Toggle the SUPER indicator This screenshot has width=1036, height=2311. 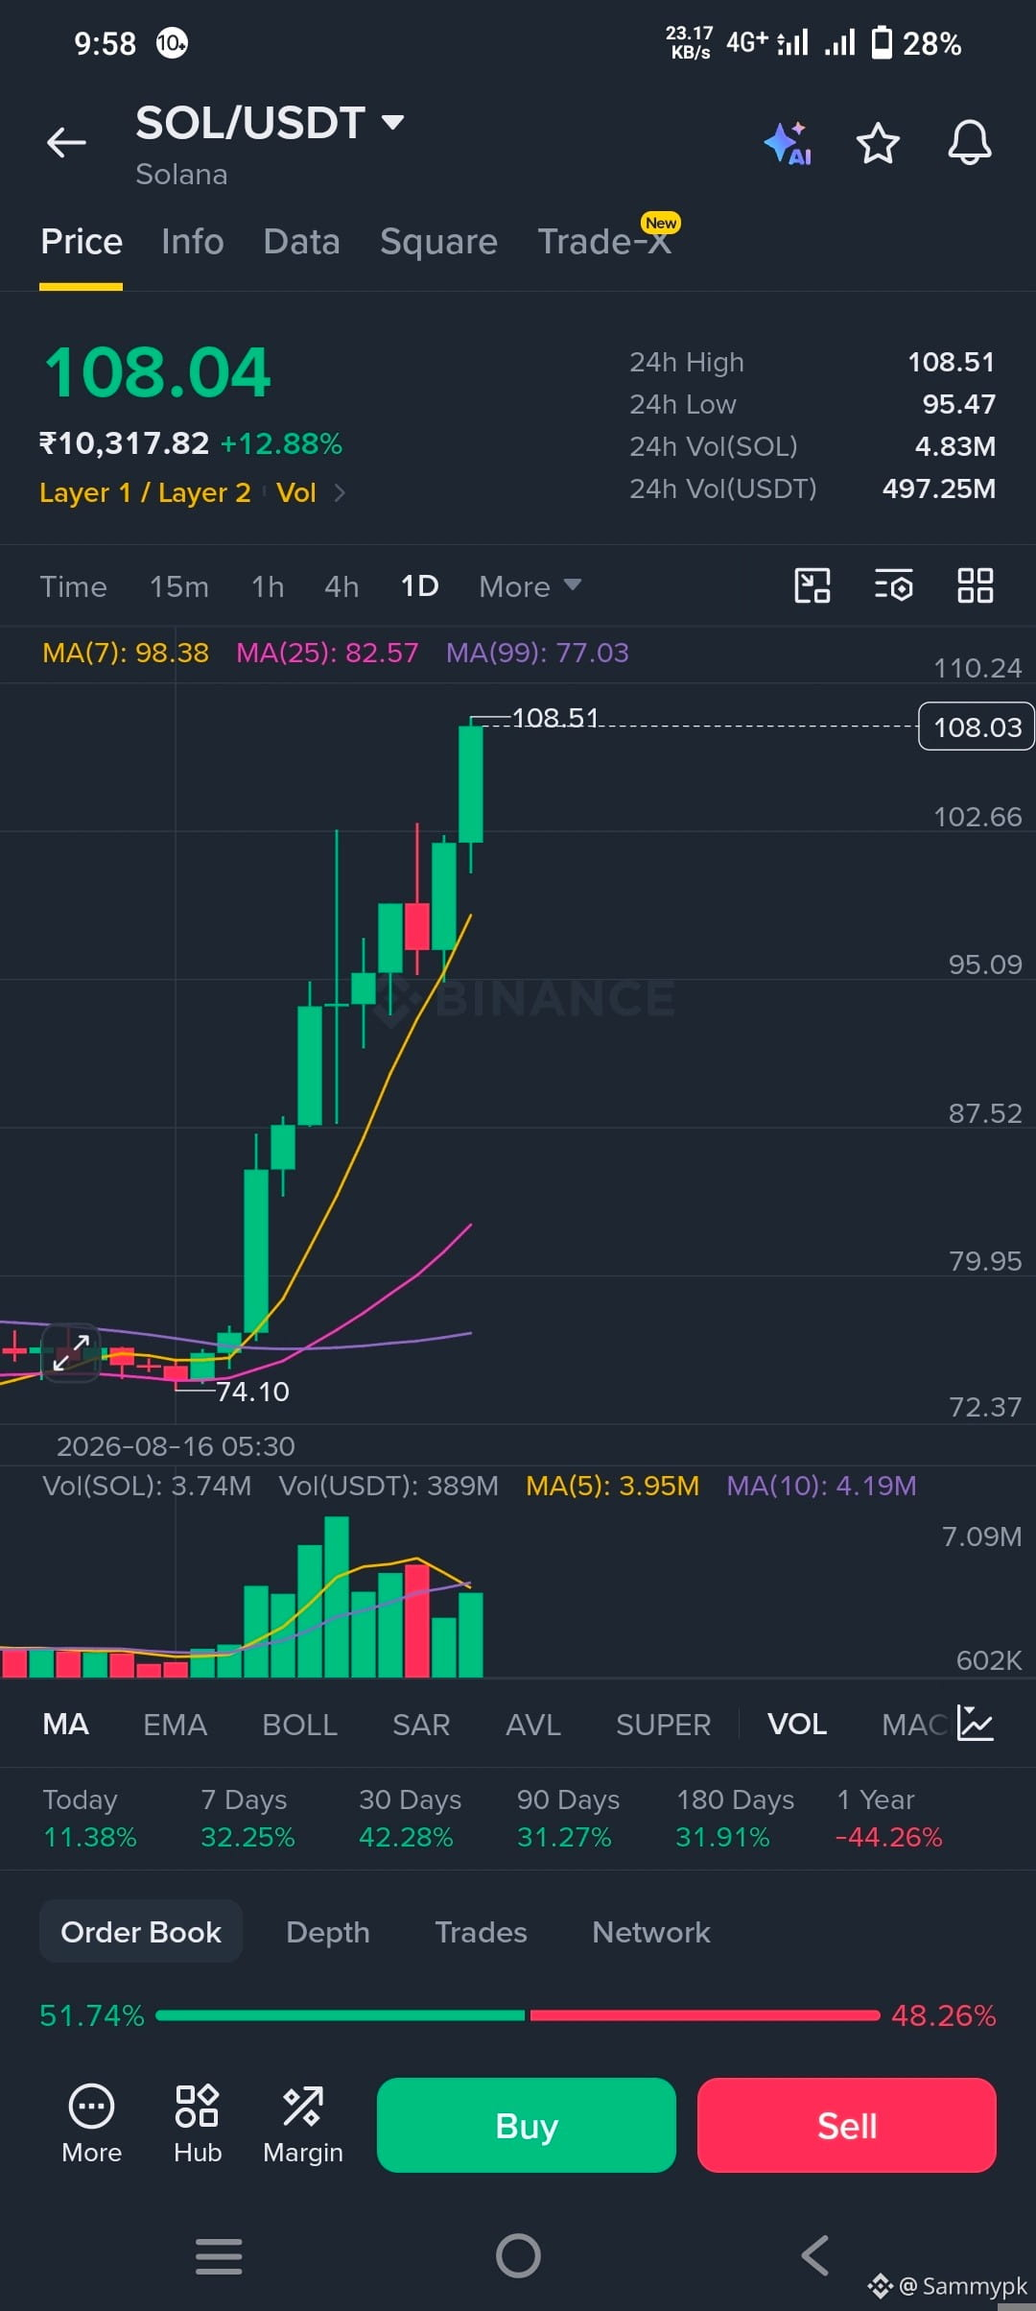point(663,1725)
